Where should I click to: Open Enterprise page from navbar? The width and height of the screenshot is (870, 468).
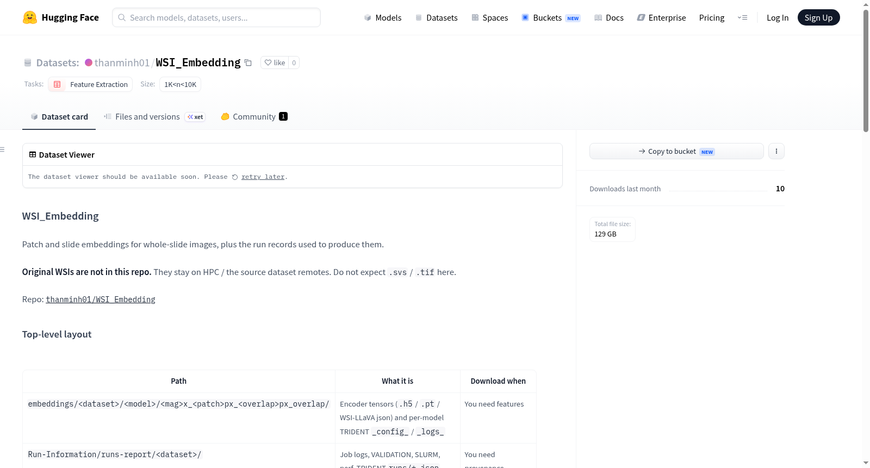click(x=661, y=17)
